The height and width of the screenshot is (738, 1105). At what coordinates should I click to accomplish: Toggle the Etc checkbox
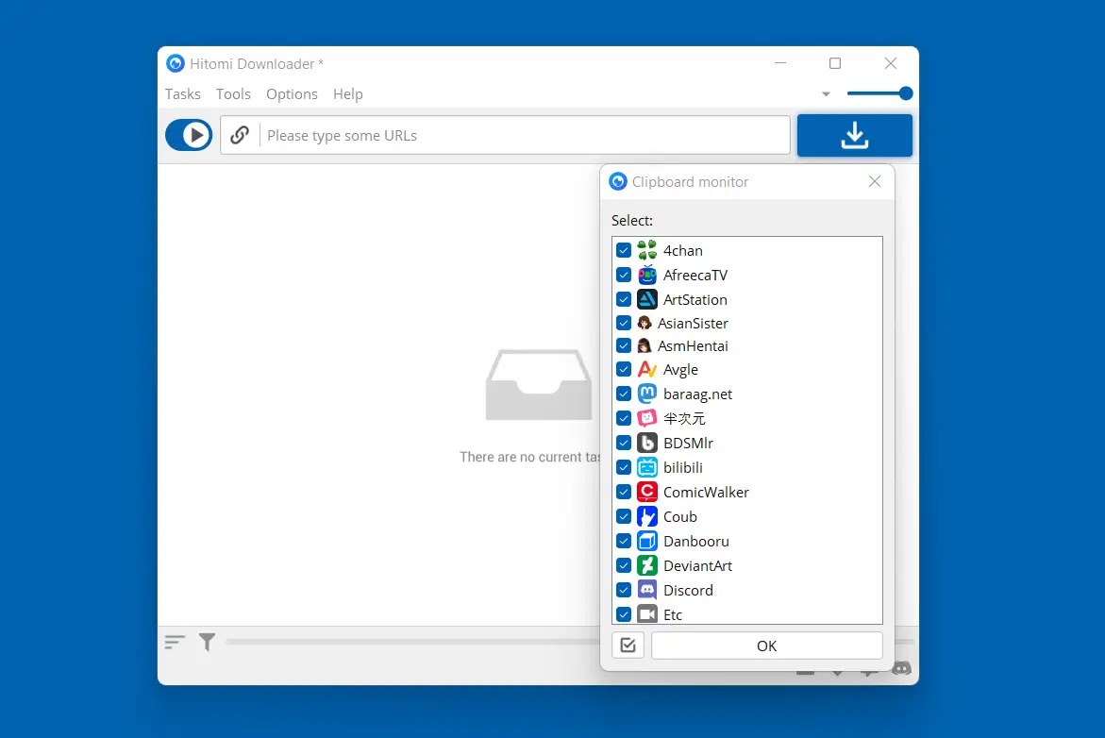coord(624,614)
